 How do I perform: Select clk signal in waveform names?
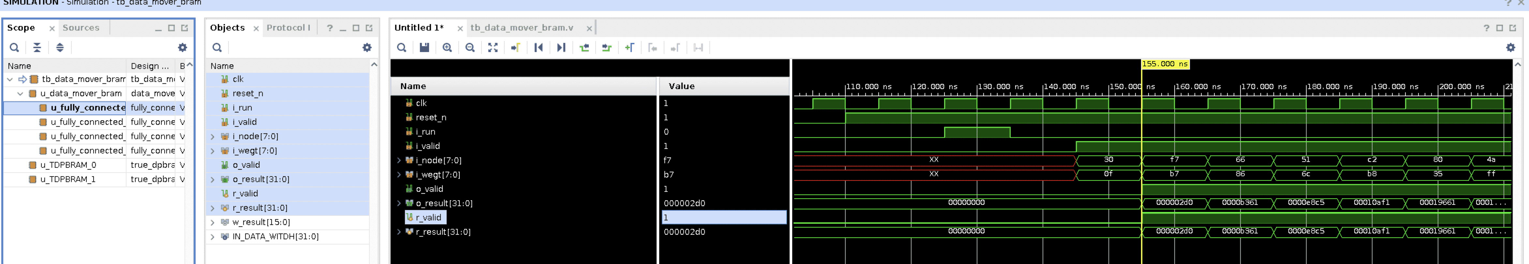tap(421, 103)
